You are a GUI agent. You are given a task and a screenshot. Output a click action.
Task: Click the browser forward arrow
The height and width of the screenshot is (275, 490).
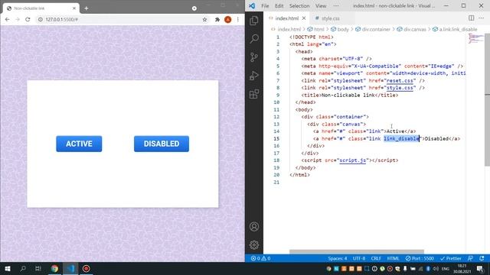click(18, 19)
